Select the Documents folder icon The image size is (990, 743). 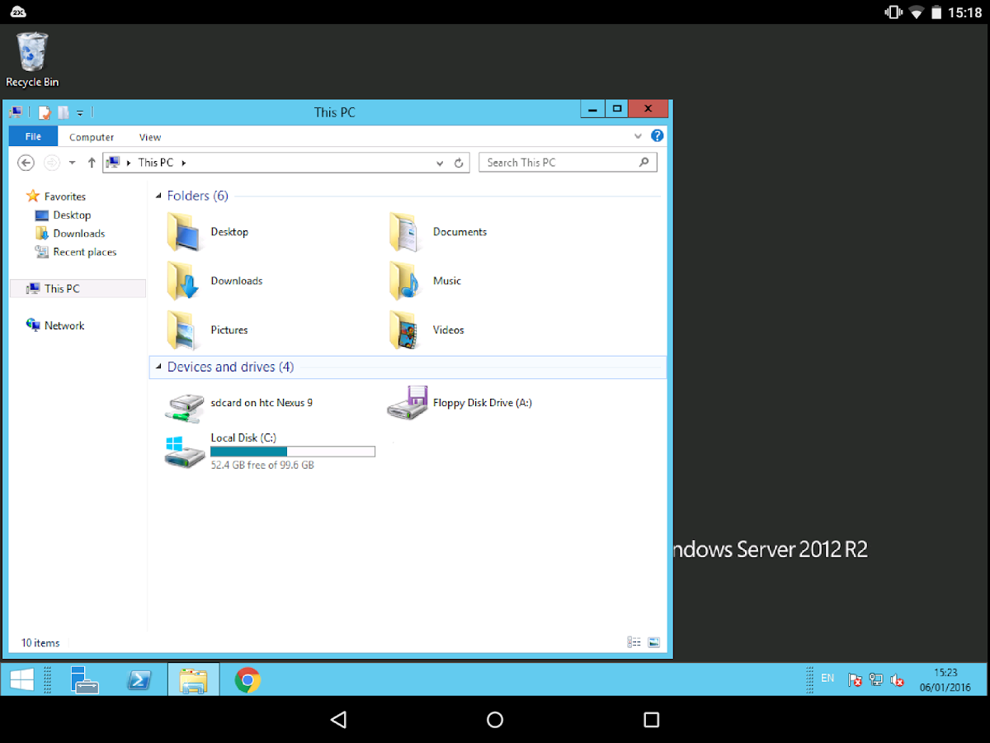pos(404,232)
